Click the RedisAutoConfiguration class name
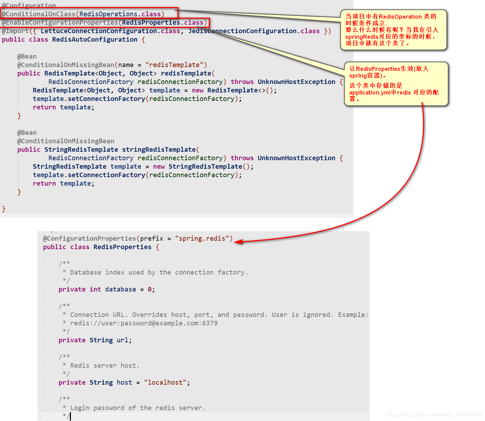This screenshot has height=421, width=485. 95,40
